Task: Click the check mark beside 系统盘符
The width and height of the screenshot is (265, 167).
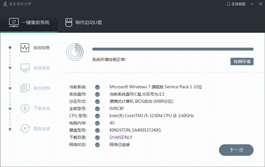Action: click(x=97, y=94)
